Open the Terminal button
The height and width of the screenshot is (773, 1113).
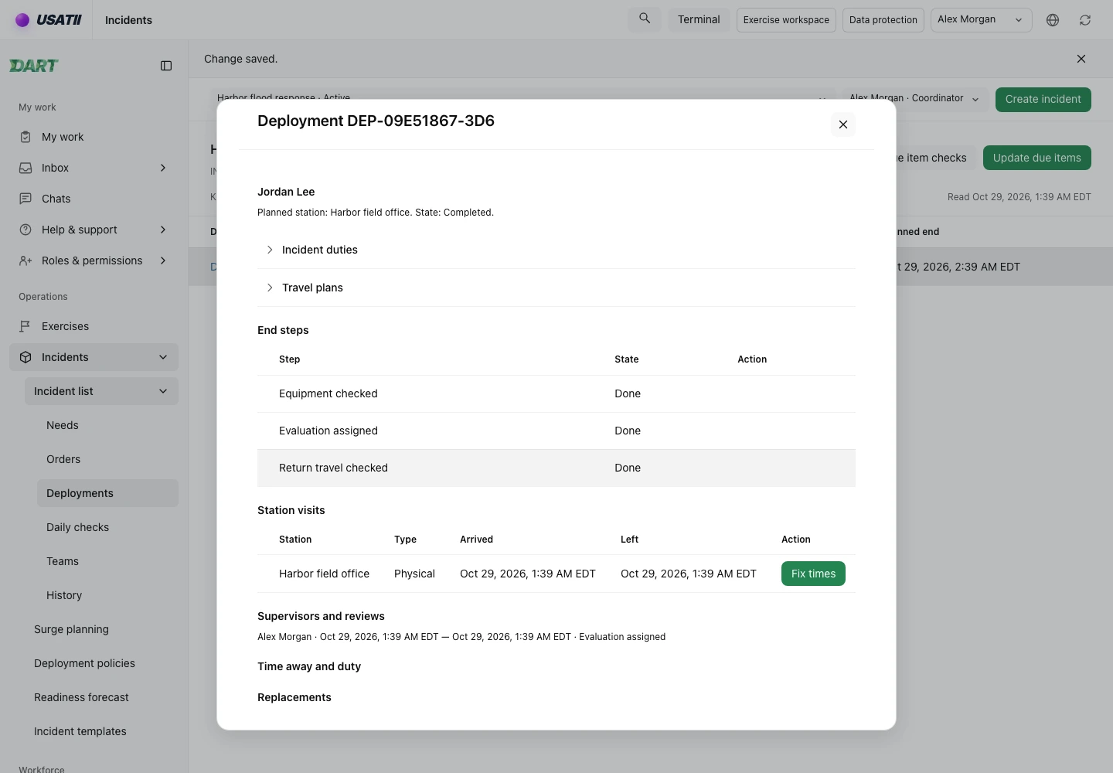tap(699, 20)
